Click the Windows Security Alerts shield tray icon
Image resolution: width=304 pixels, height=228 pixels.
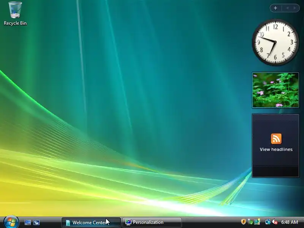(x=243, y=222)
